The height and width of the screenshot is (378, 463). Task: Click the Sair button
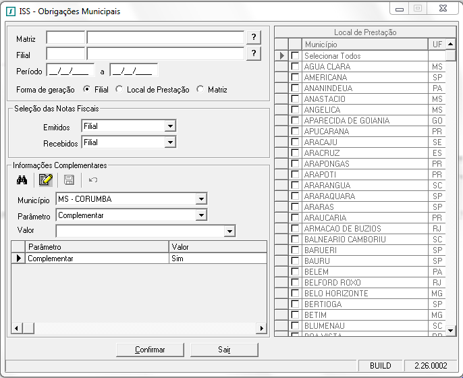[224, 350]
